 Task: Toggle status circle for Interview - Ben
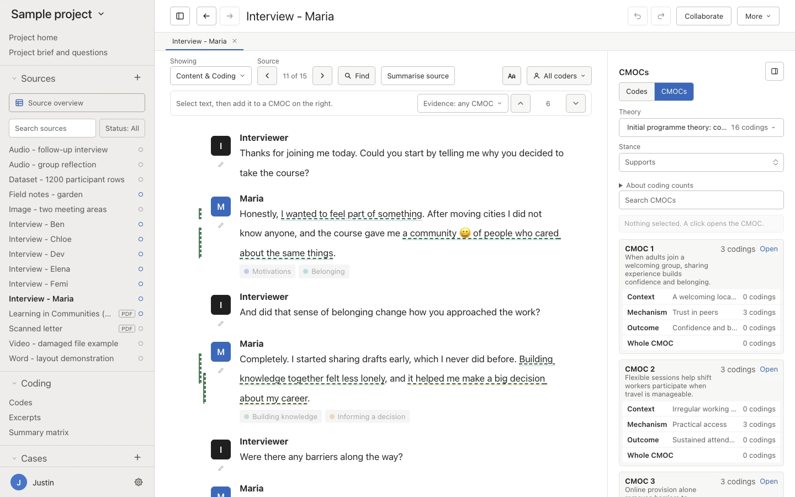click(x=141, y=224)
